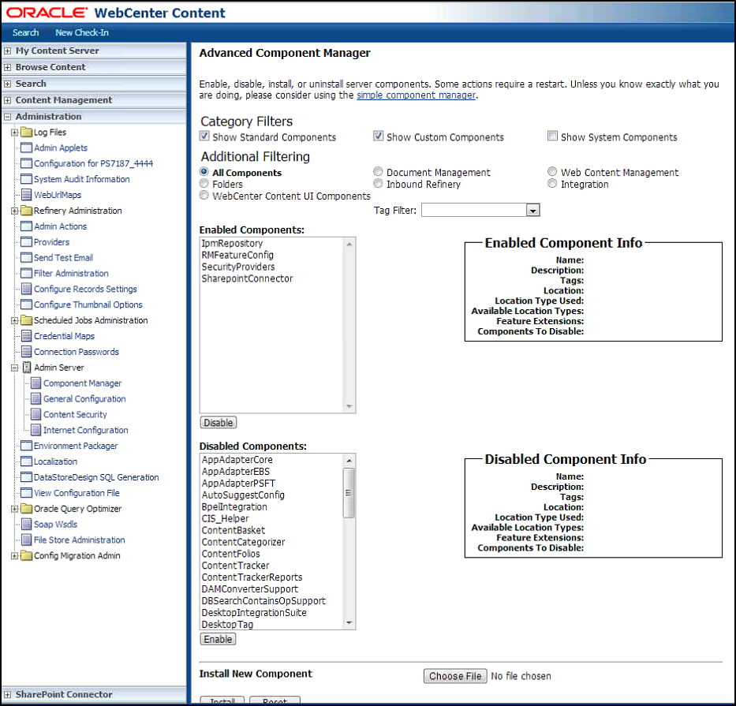
Task: Click the Choose File button
Action: click(455, 676)
